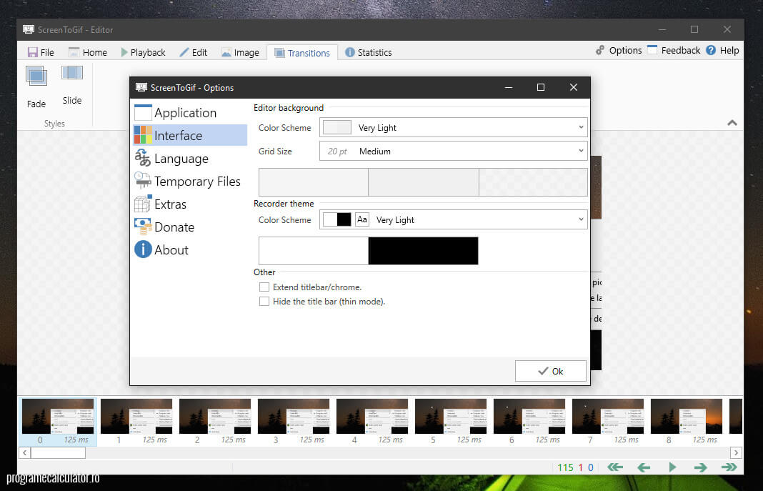Open Help in the Editor
This screenshot has height=491, width=763.
(x=722, y=50)
